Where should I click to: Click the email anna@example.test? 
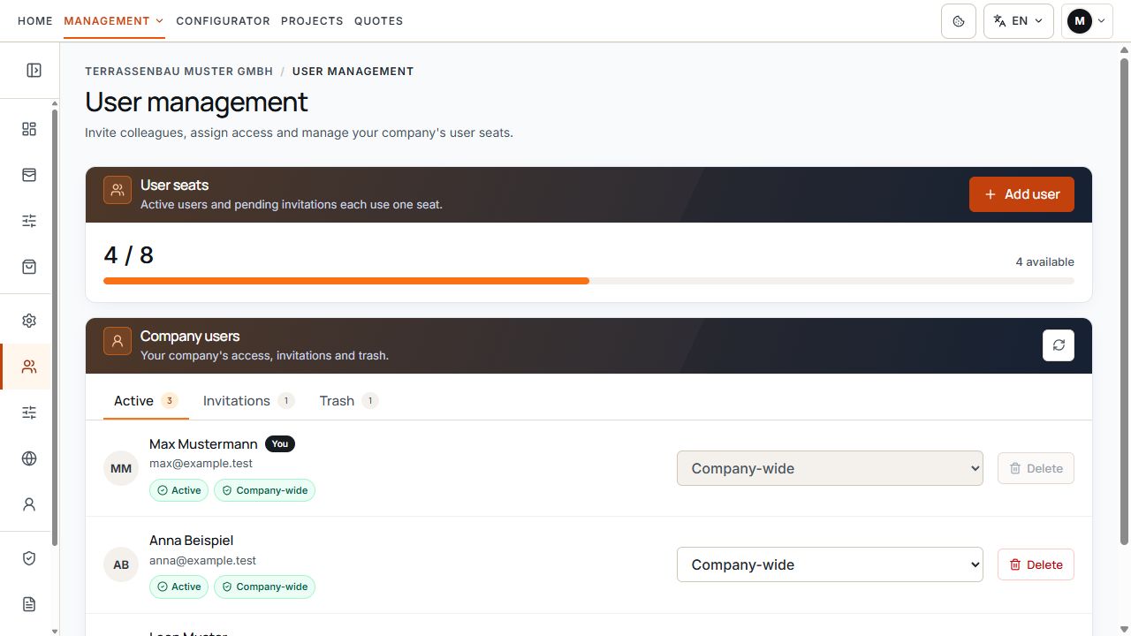click(202, 560)
